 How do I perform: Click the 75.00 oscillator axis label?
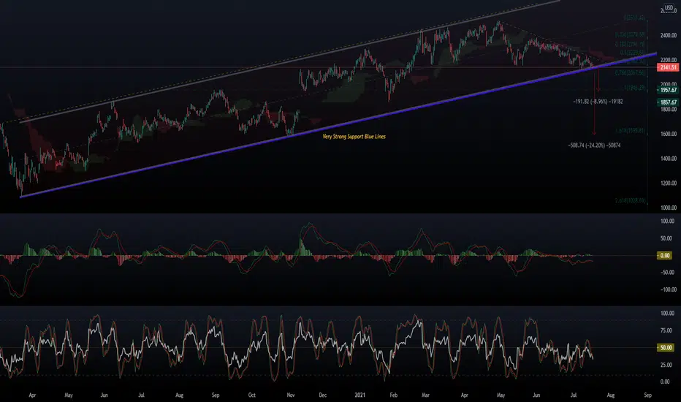point(666,330)
